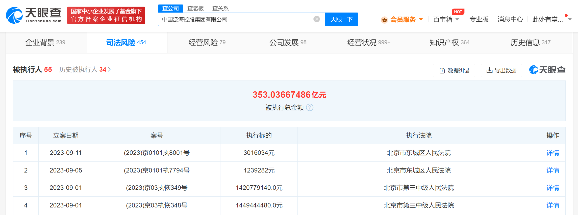The width and height of the screenshot is (578, 215).
Task: Click the date 2023-09-05
Action: (66, 170)
